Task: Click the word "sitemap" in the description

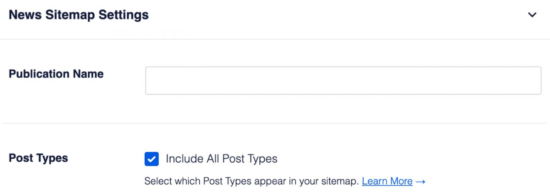Action: click(x=342, y=181)
